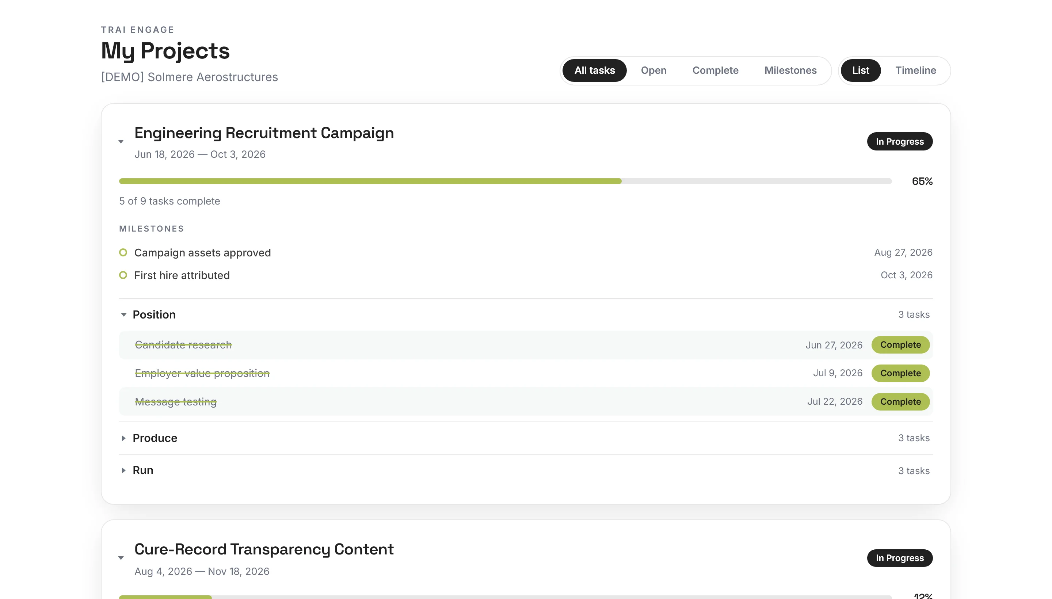1052x599 pixels.
Task: Collapse the Position task group
Action: (x=123, y=315)
